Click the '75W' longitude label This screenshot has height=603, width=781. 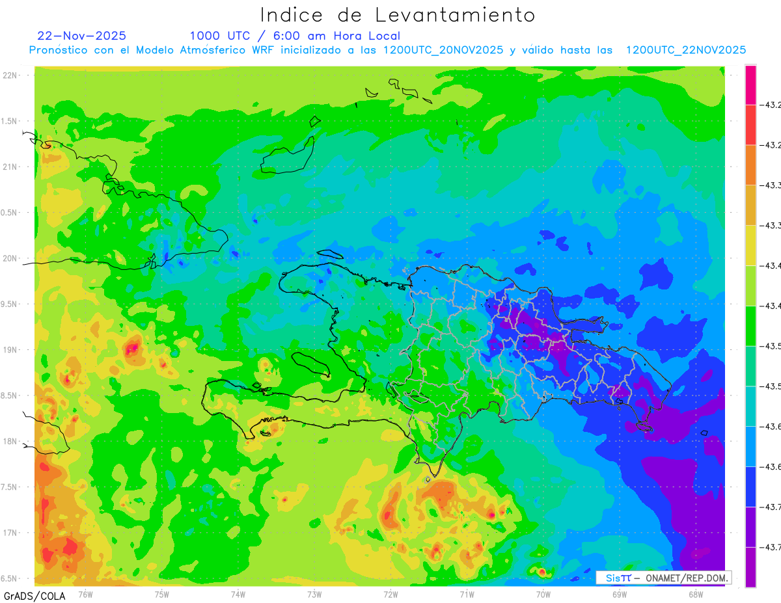click(161, 594)
